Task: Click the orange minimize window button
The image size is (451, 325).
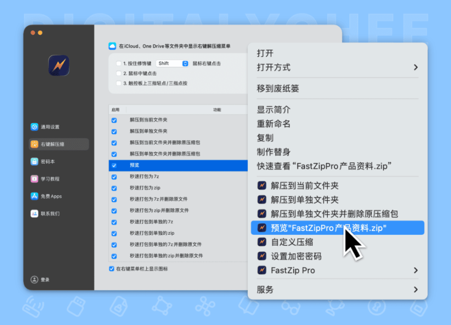Action: click(40, 33)
